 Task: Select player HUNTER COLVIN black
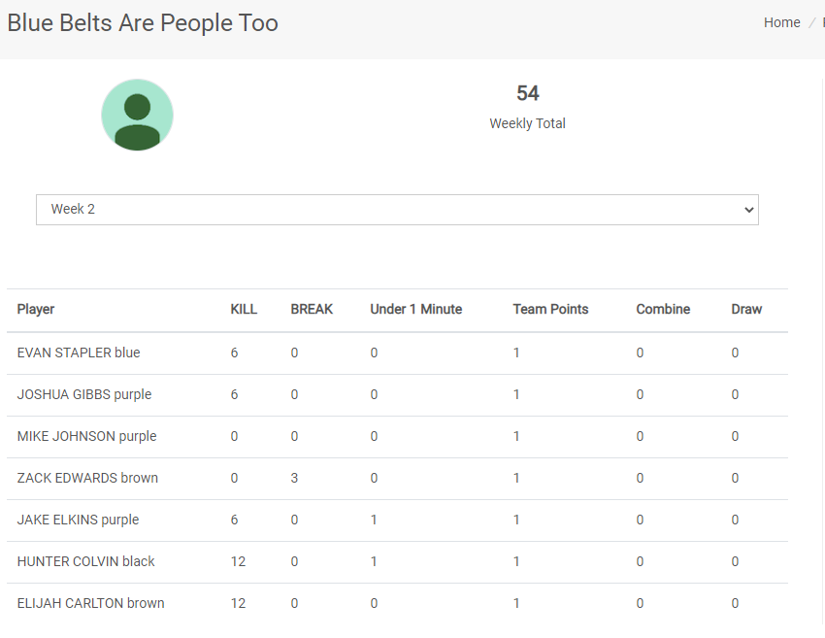pyautogui.click(x=85, y=562)
